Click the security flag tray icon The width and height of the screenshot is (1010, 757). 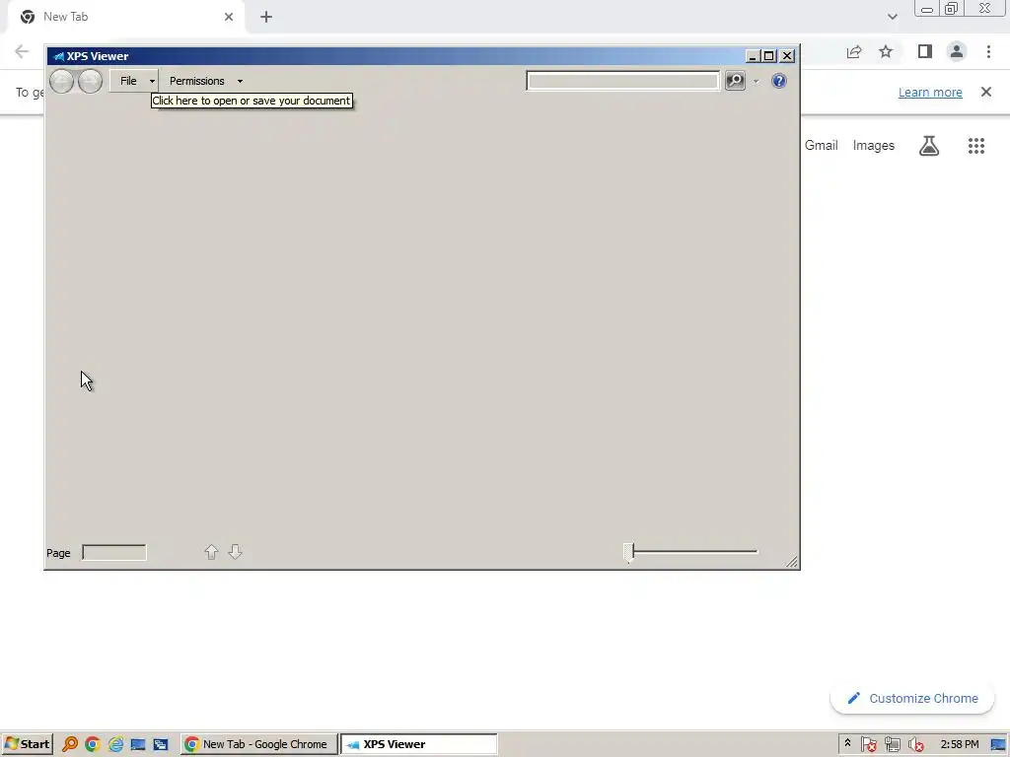coord(868,745)
